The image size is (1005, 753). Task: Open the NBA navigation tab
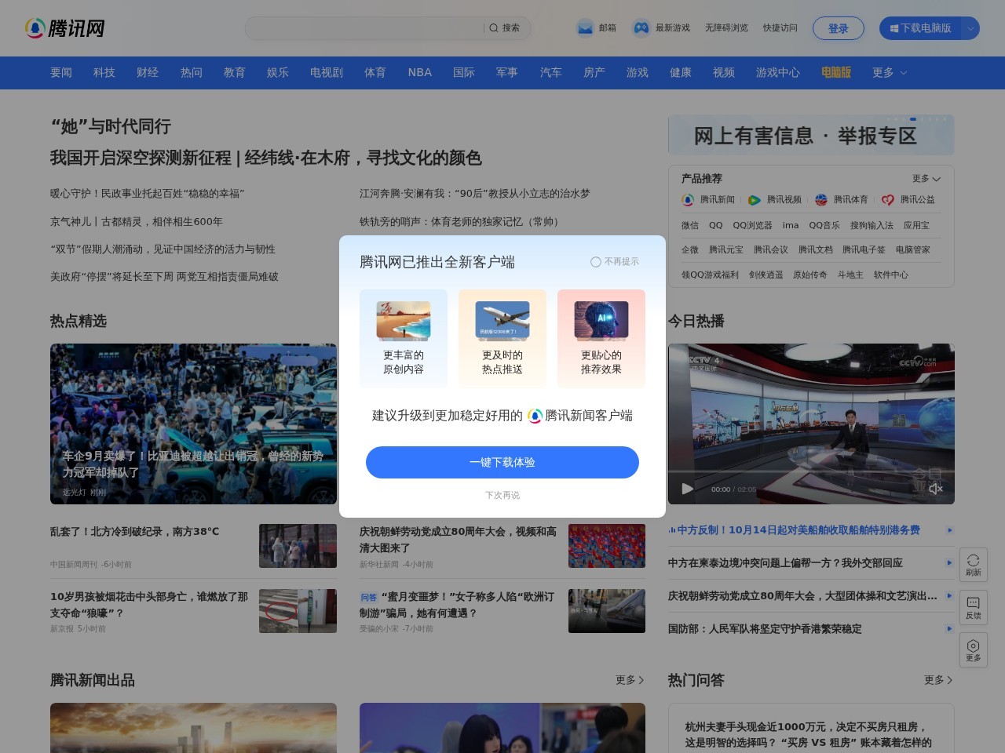pyautogui.click(x=419, y=73)
